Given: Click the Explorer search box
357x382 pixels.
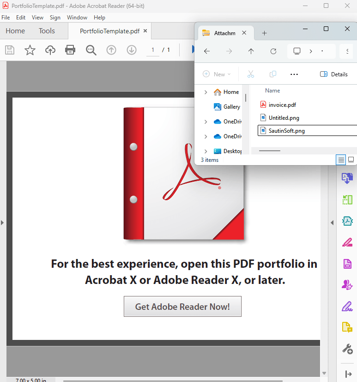Looking at the screenshot, I should 346,51.
